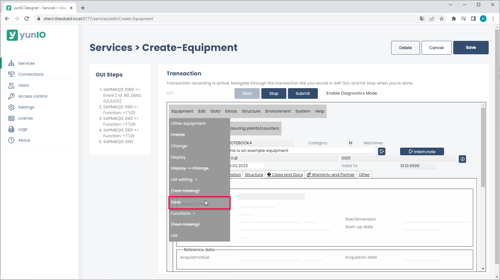Choose Change from the Equipment menu
This screenshot has height=280, width=500.
click(x=199, y=146)
